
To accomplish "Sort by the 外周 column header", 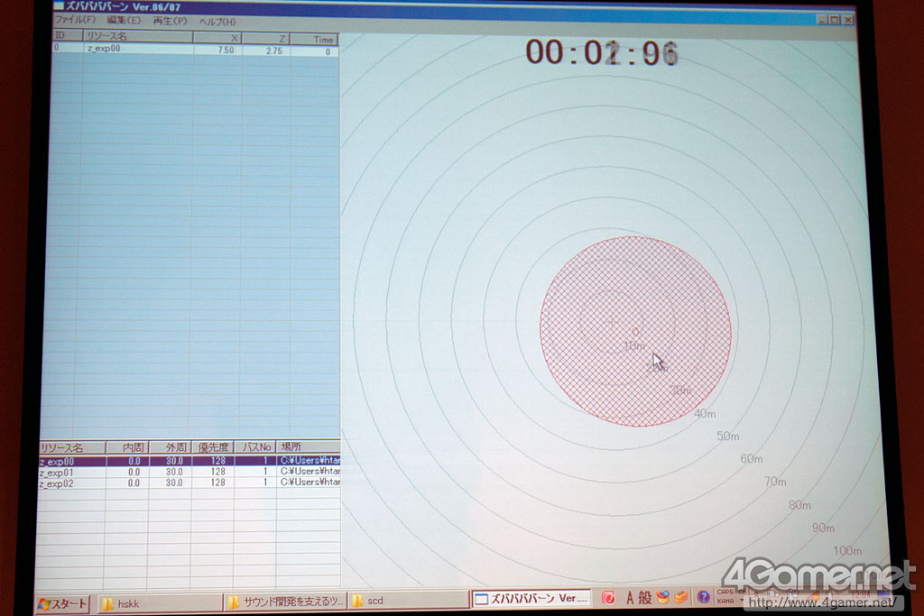I will click(x=171, y=447).
